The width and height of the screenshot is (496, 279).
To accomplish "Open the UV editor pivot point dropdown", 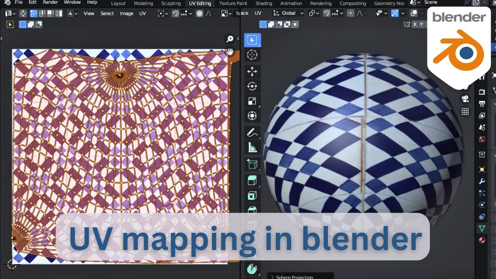I will (162, 14).
